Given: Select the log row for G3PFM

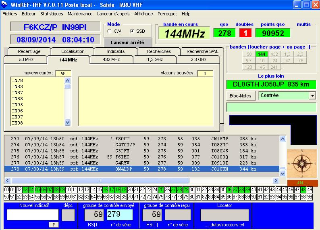Looking at the screenshot, I should click(141, 151).
